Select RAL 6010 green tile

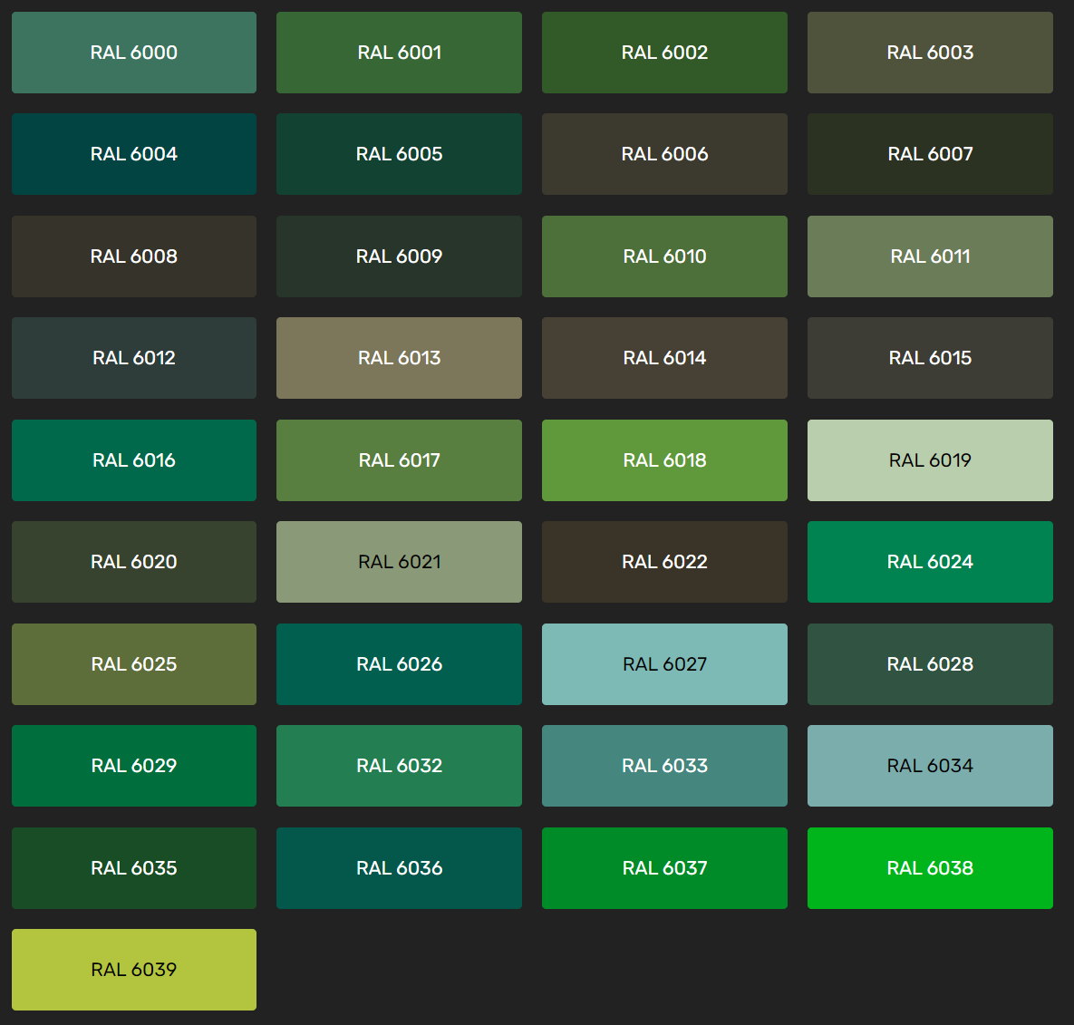664,256
